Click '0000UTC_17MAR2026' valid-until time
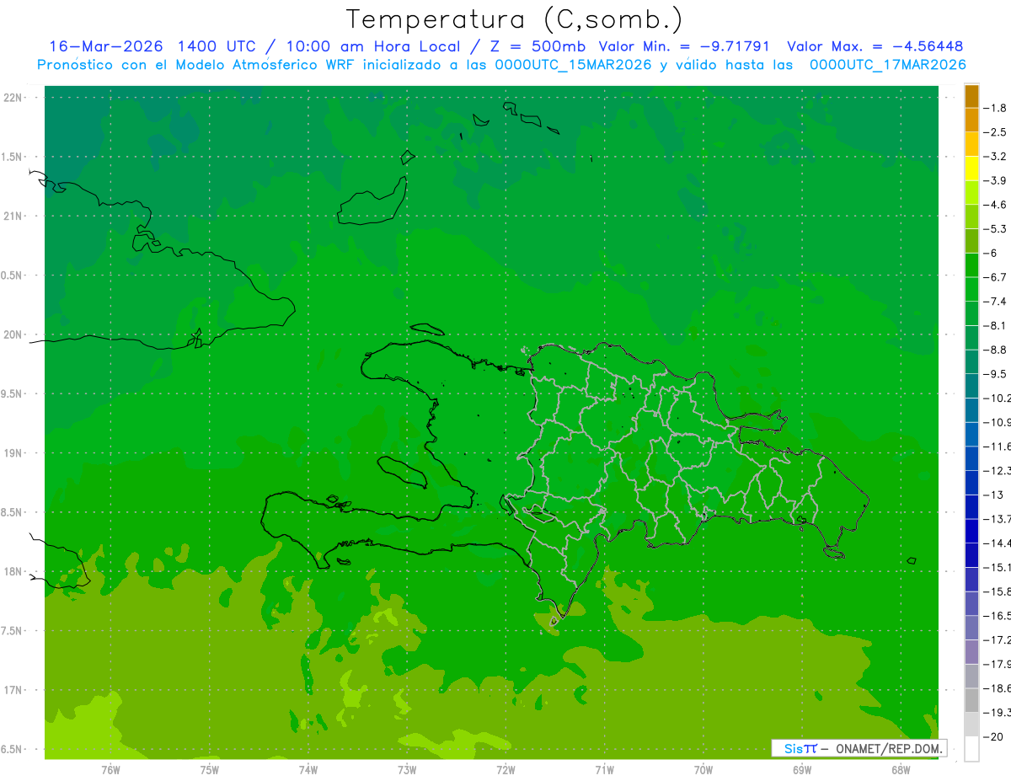The width and height of the screenshot is (1011, 781). (887, 65)
